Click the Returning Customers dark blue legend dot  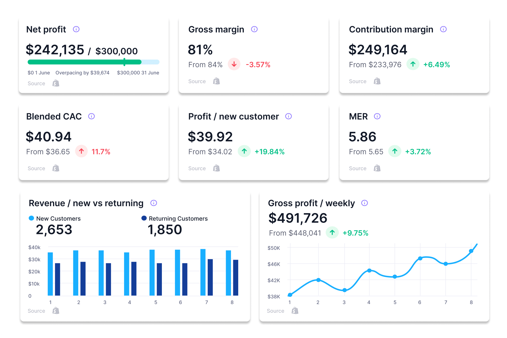pos(144,218)
